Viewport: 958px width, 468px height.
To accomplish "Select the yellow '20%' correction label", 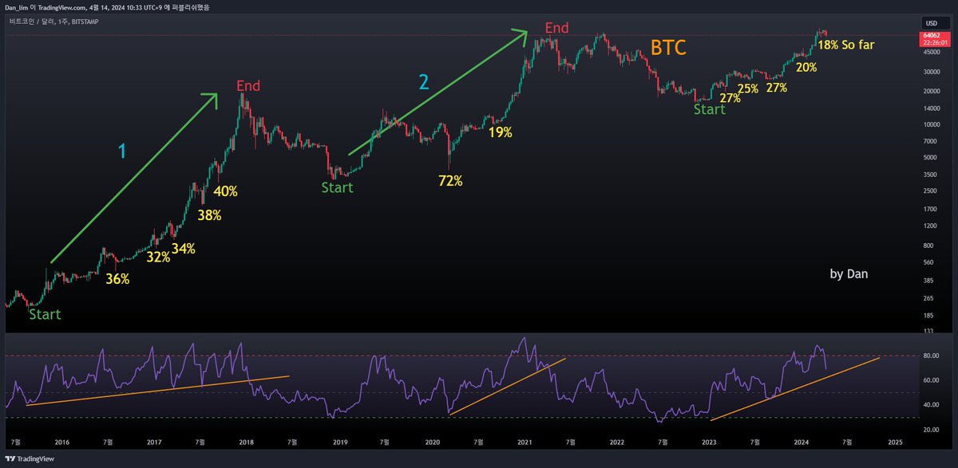I will pyautogui.click(x=806, y=68).
